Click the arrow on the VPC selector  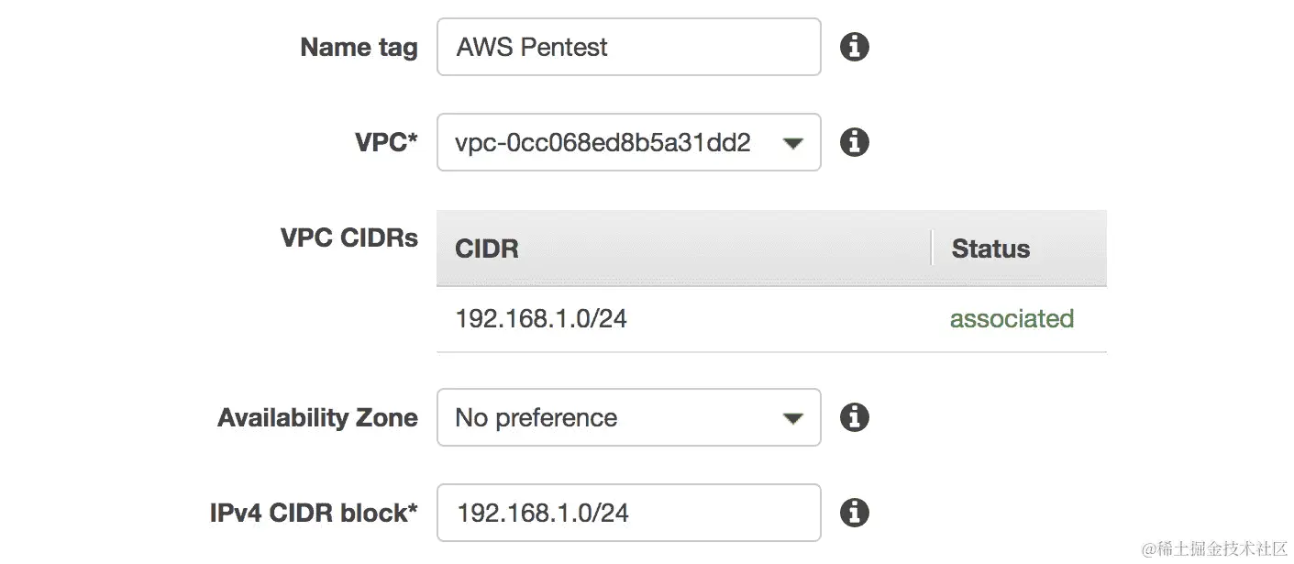[x=792, y=143]
